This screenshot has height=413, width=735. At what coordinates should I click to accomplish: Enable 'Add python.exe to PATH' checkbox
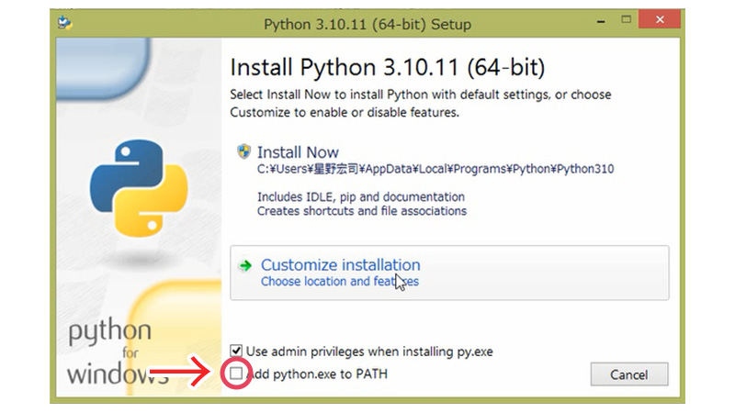click(236, 374)
